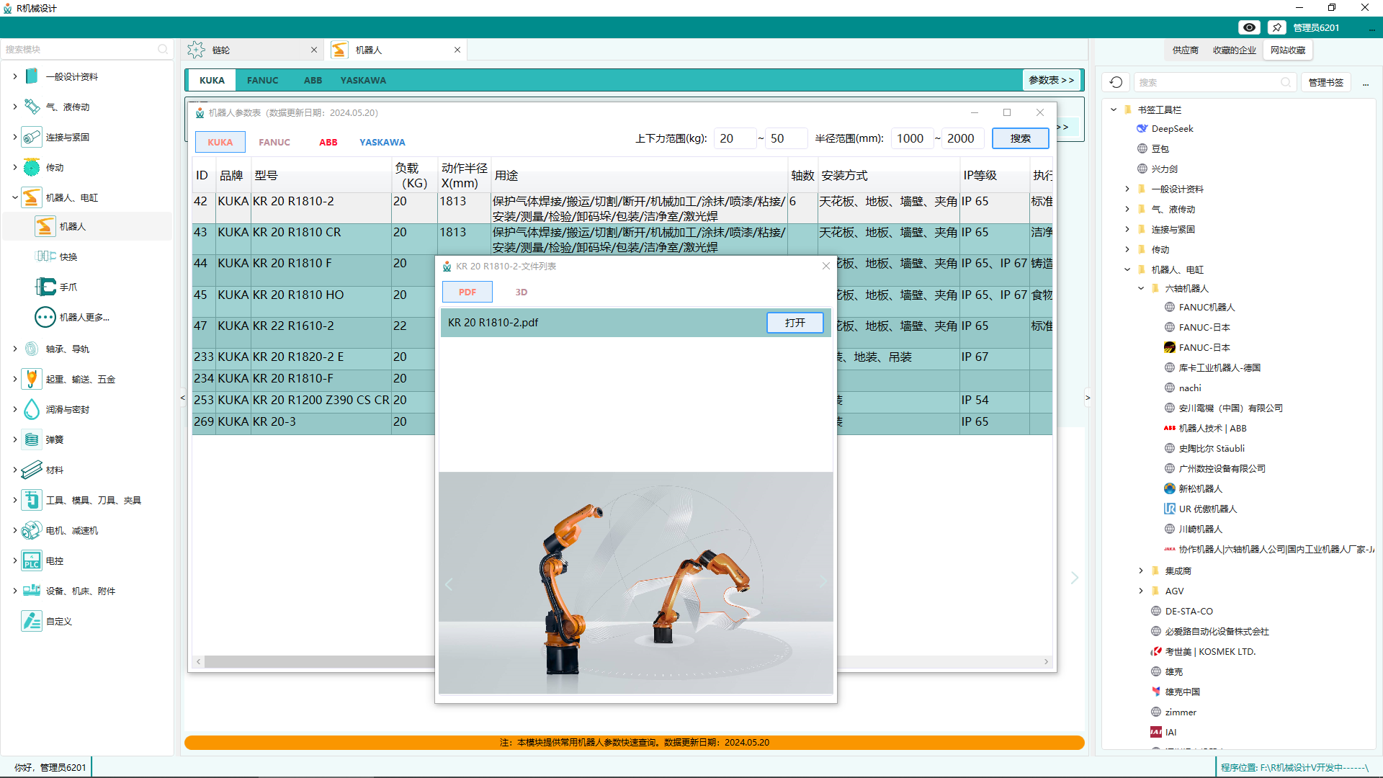Open the 弹簧 spring module icon
This screenshot has height=778, width=1383.
(x=32, y=439)
